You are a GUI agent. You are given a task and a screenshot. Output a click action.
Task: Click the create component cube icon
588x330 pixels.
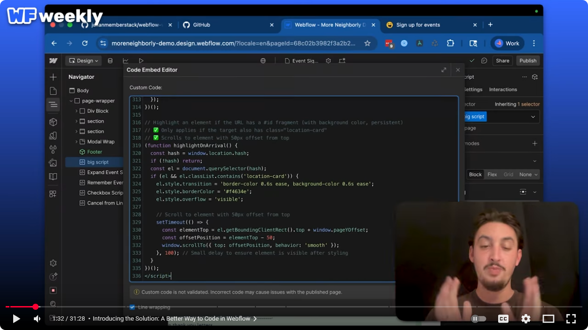(x=535, y=77)
